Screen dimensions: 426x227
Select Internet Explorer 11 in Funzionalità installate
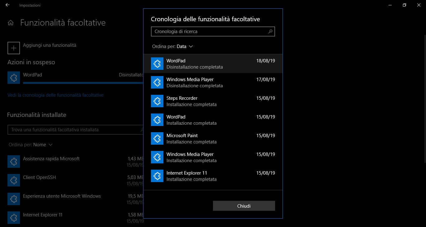pyautogui.click(x=75, y=218)
